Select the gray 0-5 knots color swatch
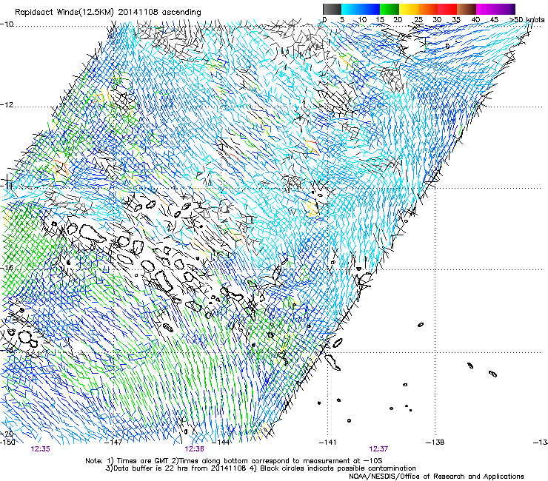 pyautogui.click(x=332, y=9)
